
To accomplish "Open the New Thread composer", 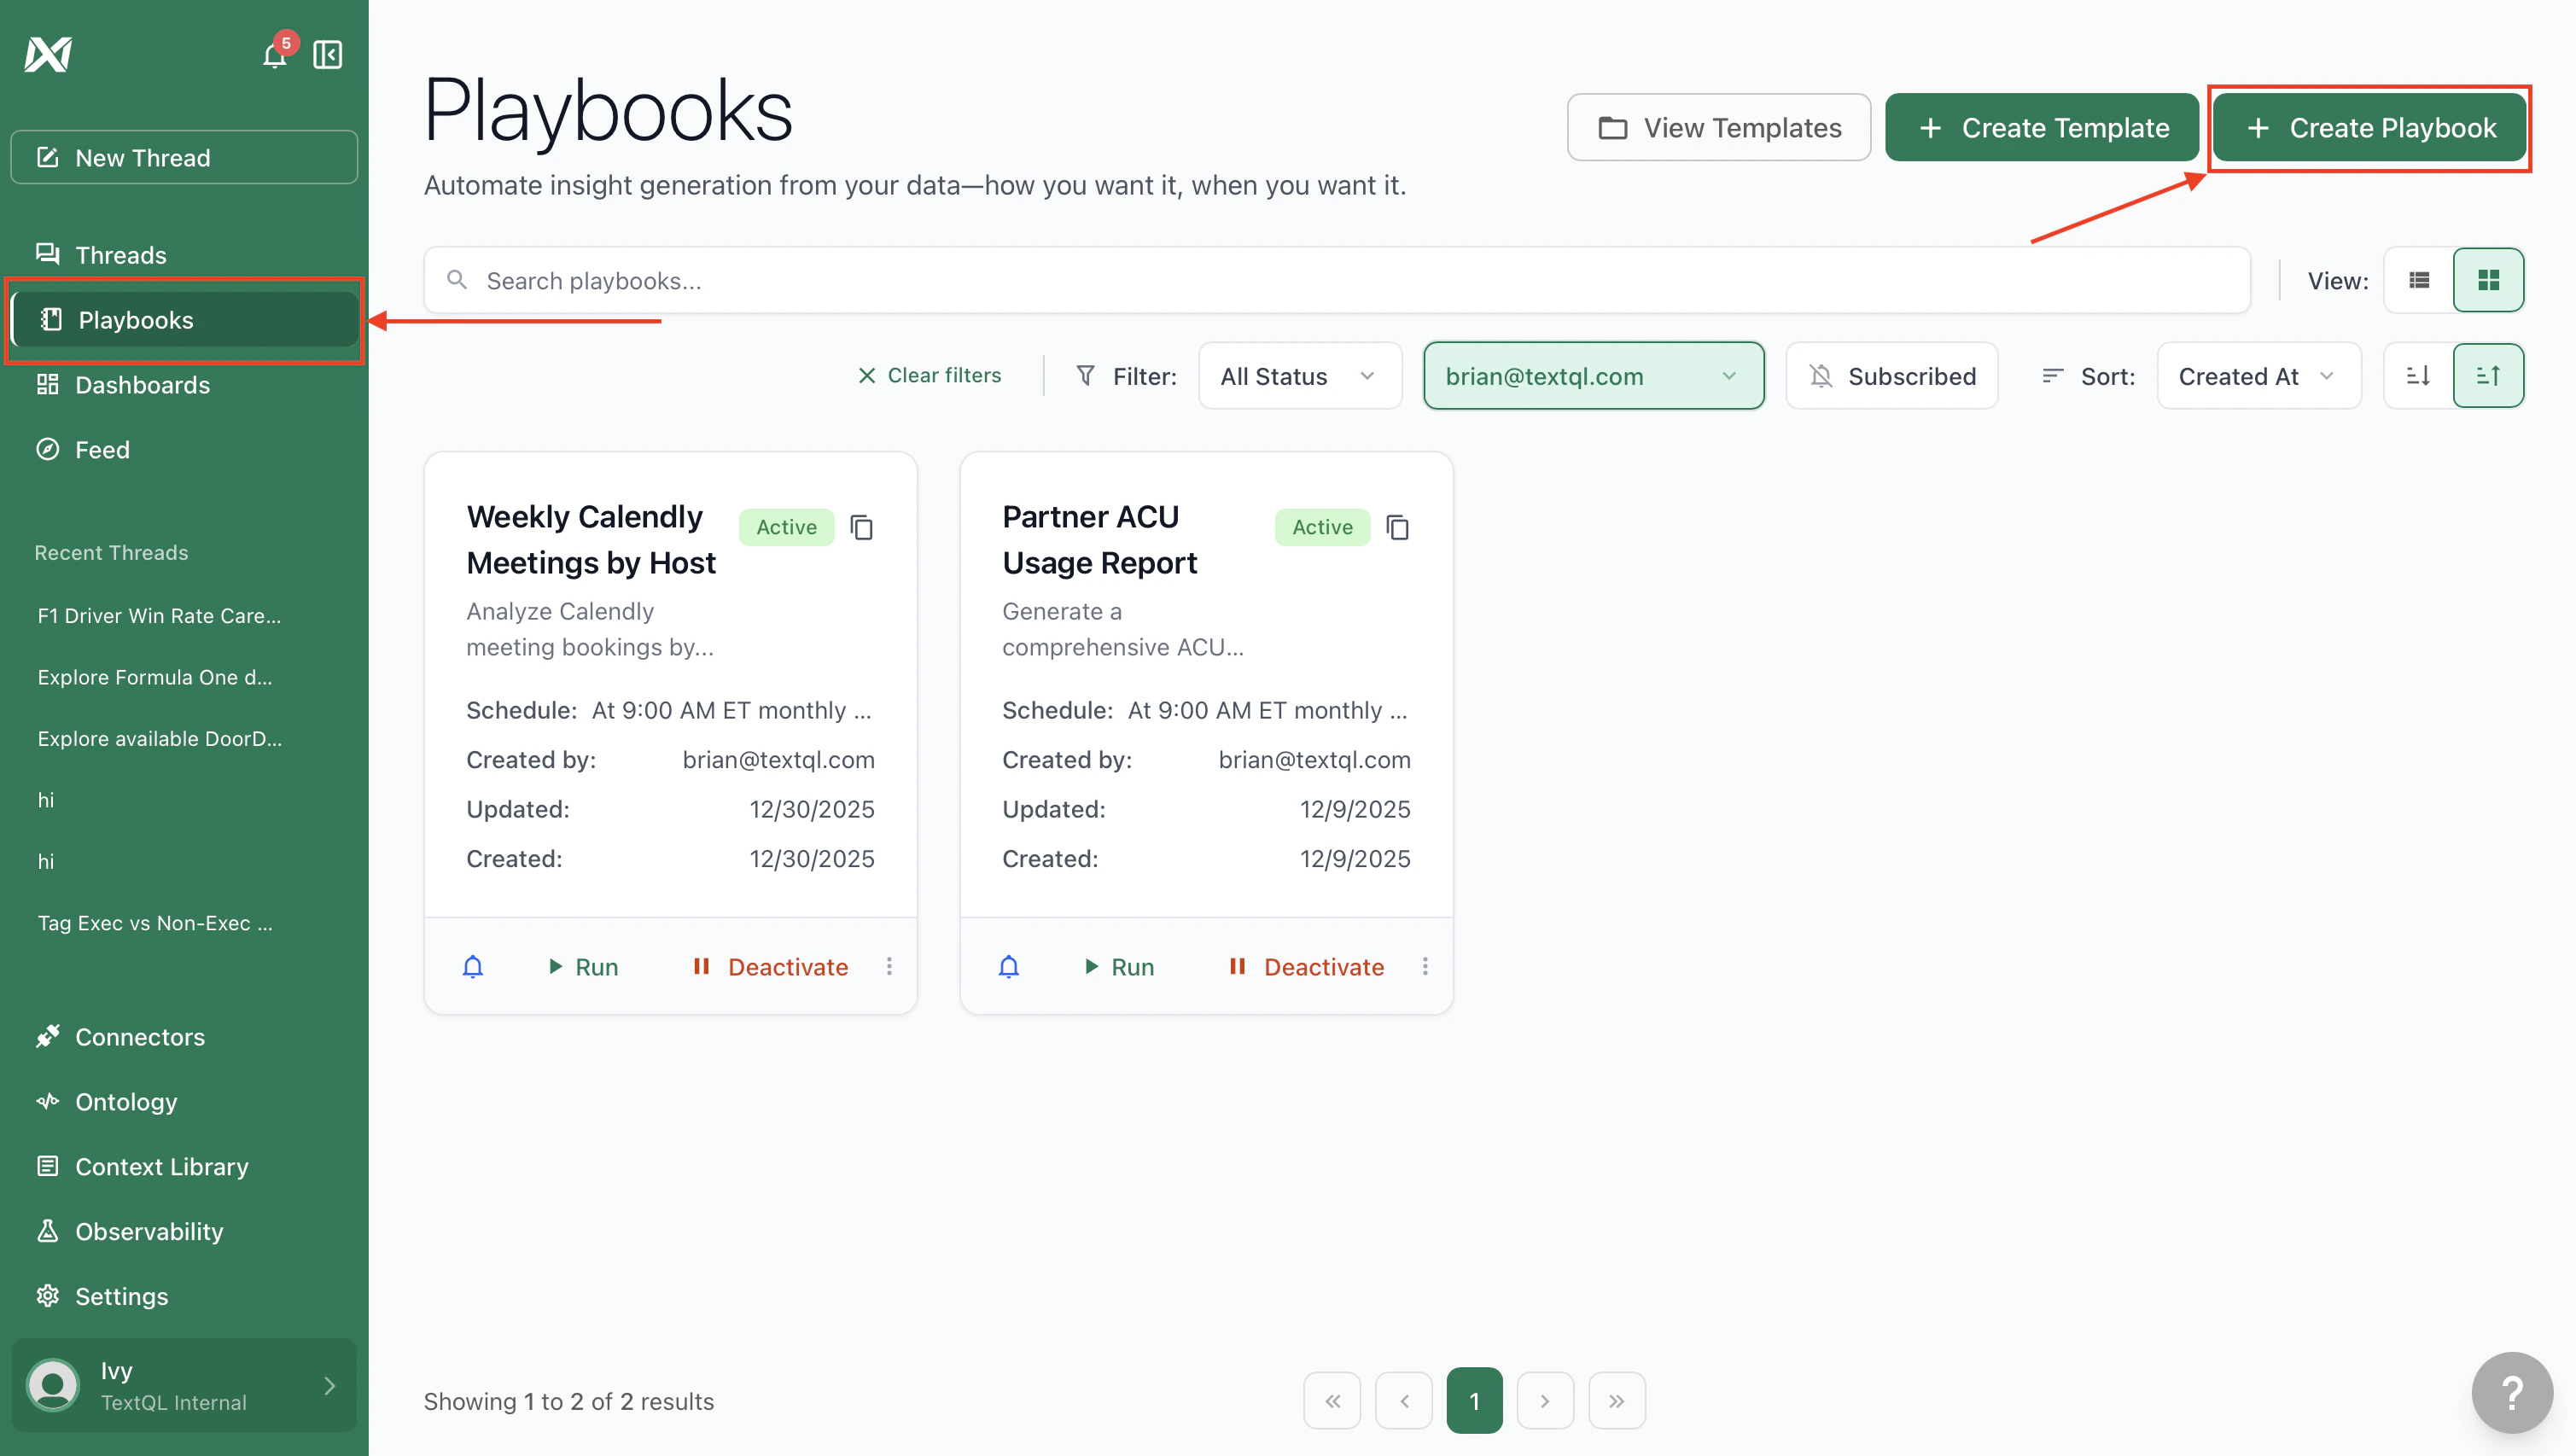I will tap(184, 157).
